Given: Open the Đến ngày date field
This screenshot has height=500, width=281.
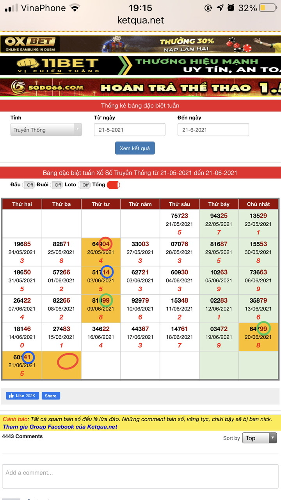Looking at the screenshot, I should [x=213, y=130].
